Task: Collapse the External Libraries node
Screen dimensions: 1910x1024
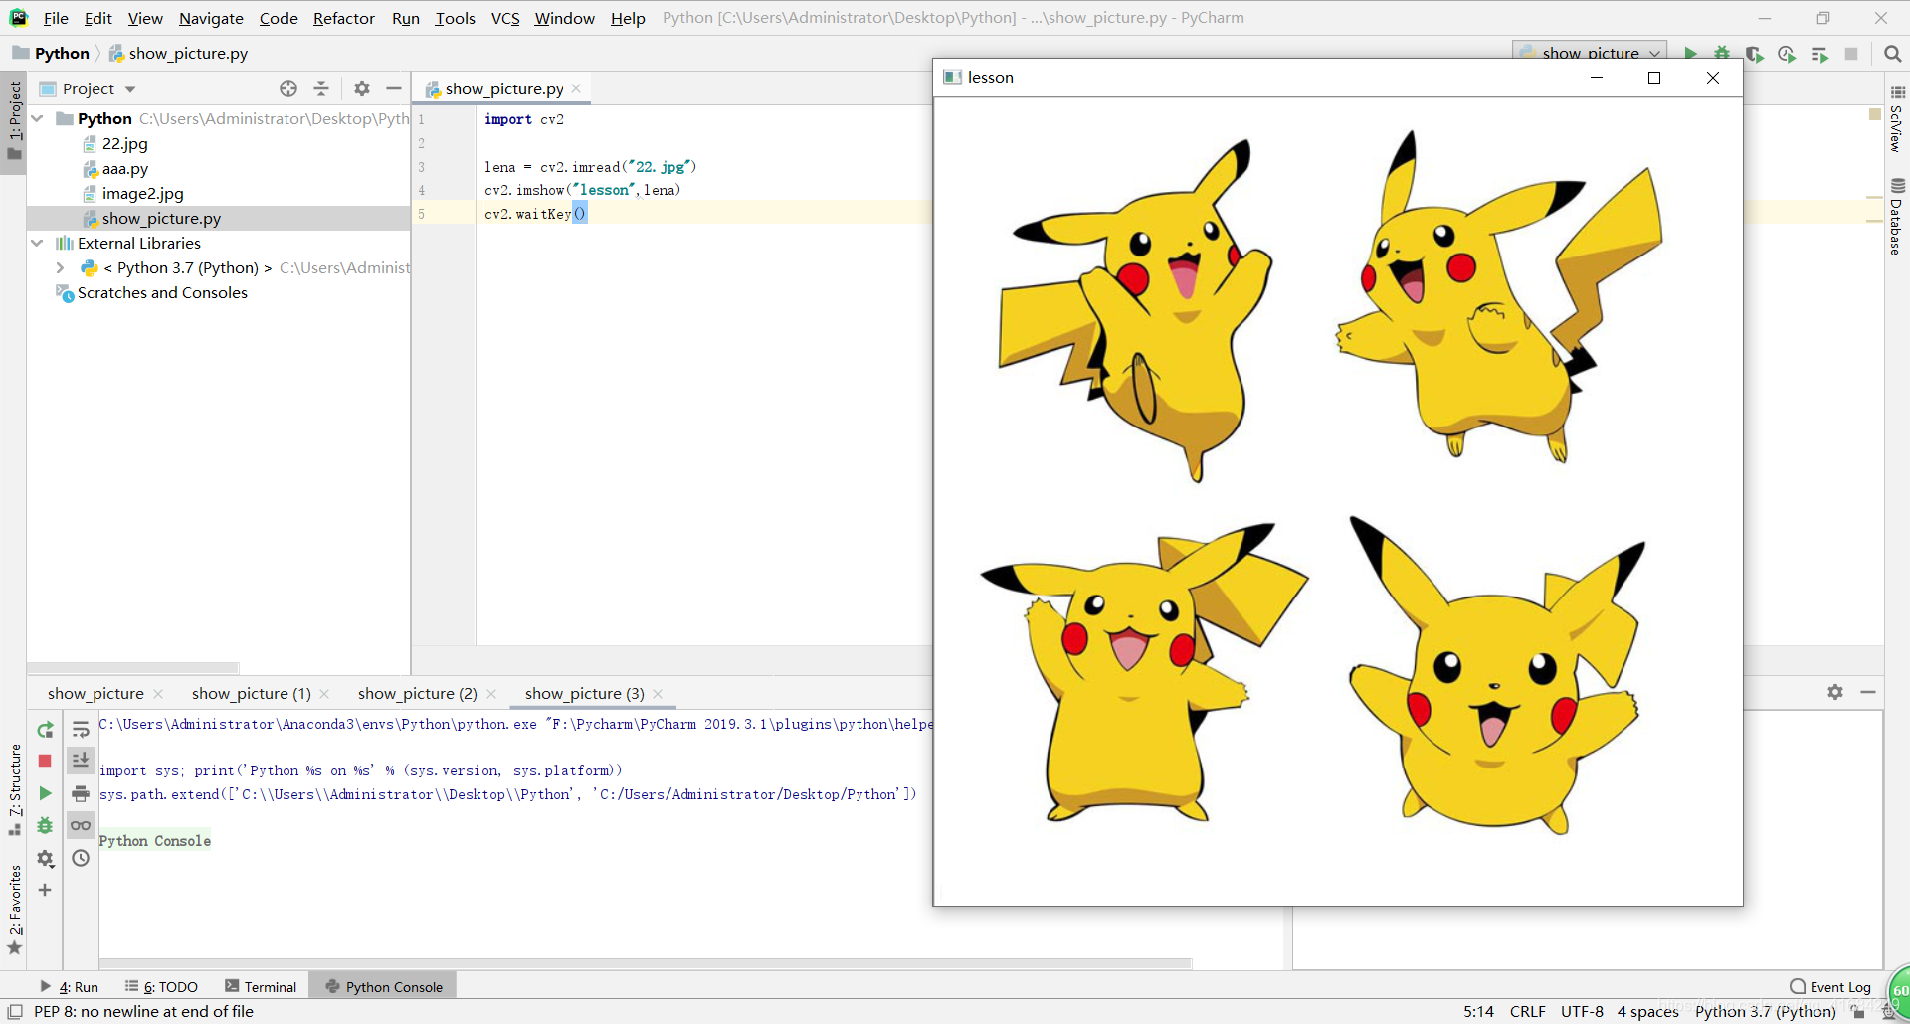Action: pos(37,243)
